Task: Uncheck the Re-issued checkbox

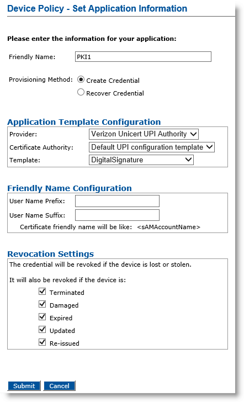Action: [x=43, y=342]
